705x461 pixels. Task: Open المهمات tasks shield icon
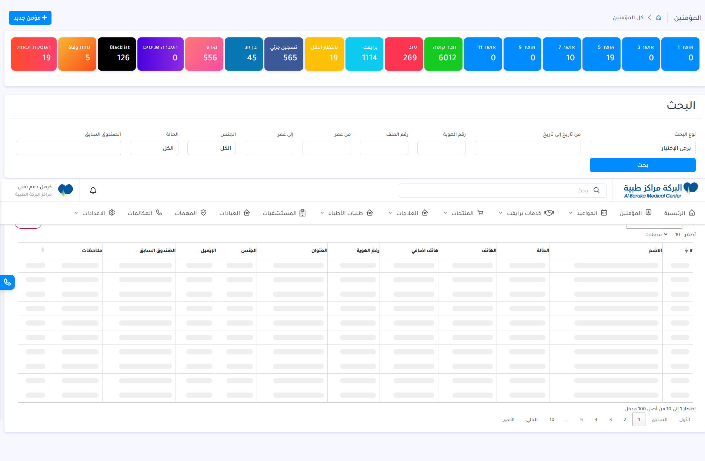click(x=190, y=213)
